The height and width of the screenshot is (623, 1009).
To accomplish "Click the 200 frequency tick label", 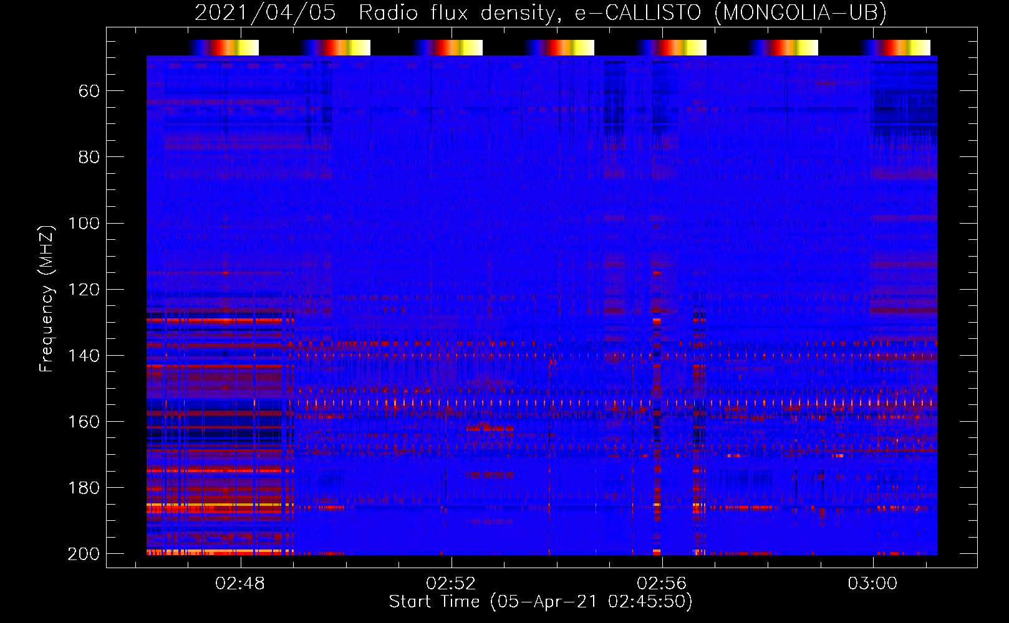I will pos(84,554).
